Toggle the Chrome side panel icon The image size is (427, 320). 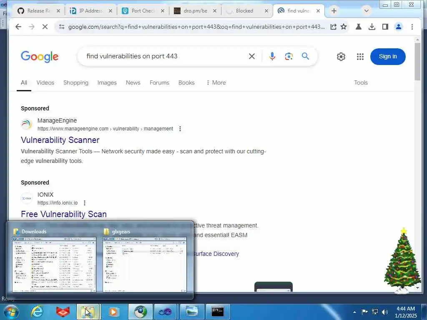385,27
